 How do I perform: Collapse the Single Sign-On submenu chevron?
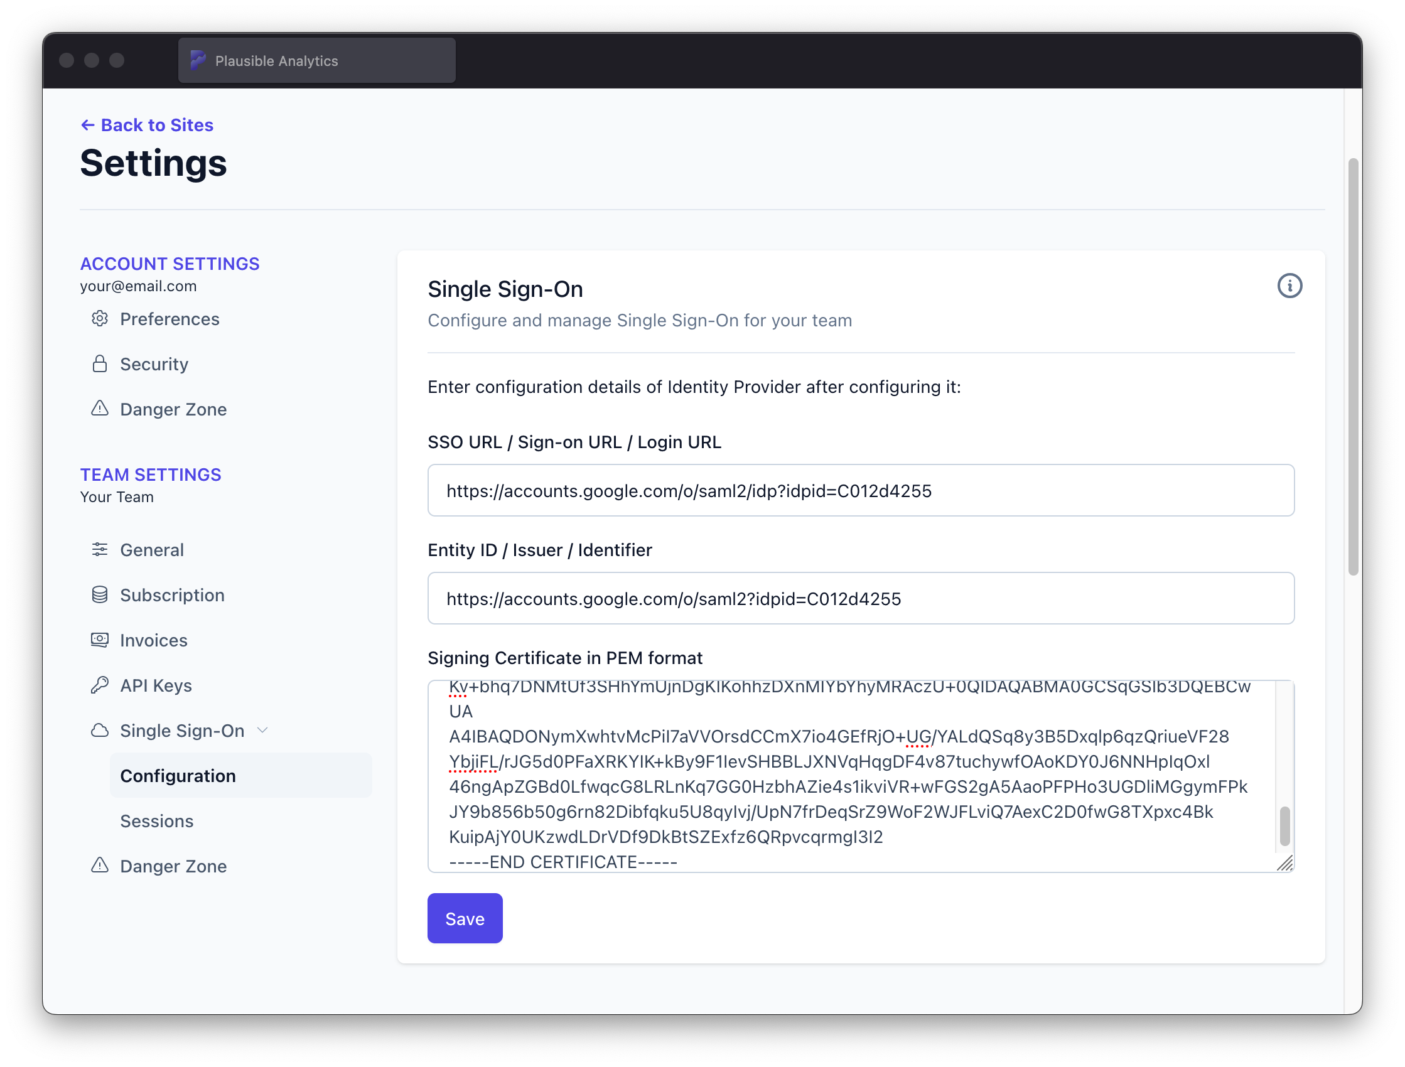coord(263,731)
